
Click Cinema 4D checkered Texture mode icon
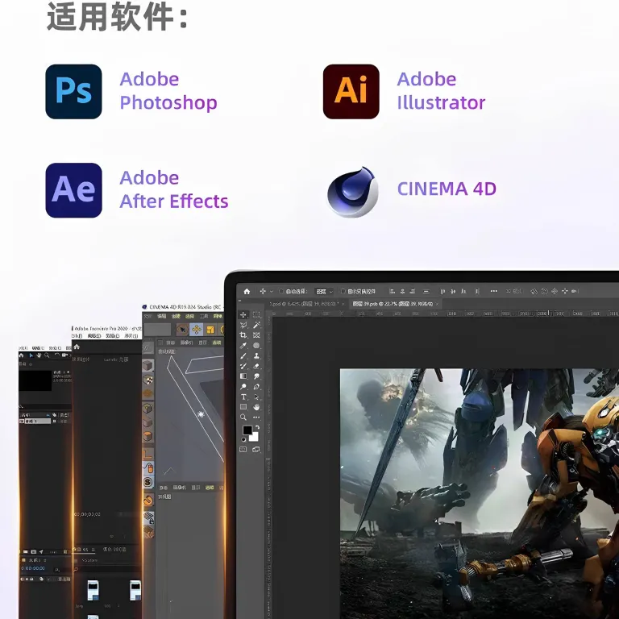coord(148,380)
